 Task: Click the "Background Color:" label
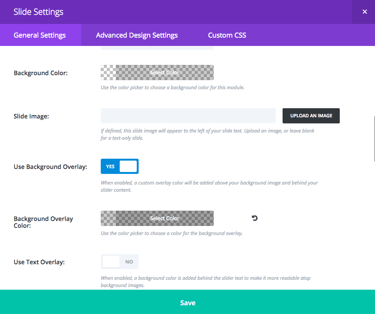[41, 73]
